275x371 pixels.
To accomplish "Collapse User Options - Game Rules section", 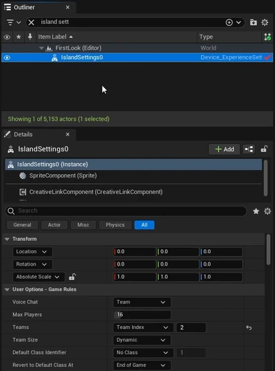I will pos(7,290).
